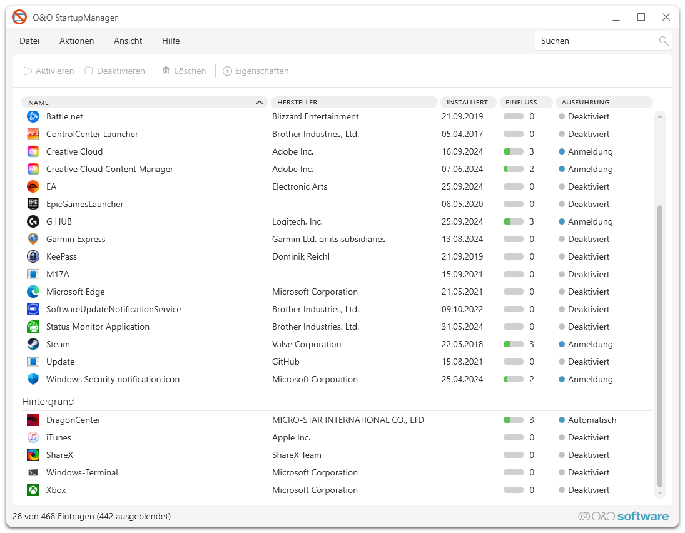
Task: Click the EA app icon
Action: click(33, 186)
